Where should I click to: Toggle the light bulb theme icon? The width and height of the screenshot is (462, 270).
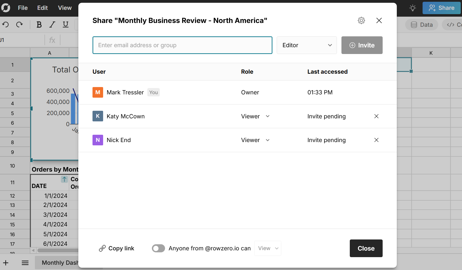(x=412, y=8)
